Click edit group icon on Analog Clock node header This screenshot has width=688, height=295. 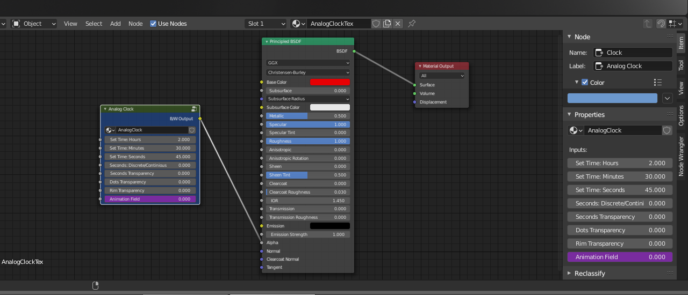click(194, 109)
